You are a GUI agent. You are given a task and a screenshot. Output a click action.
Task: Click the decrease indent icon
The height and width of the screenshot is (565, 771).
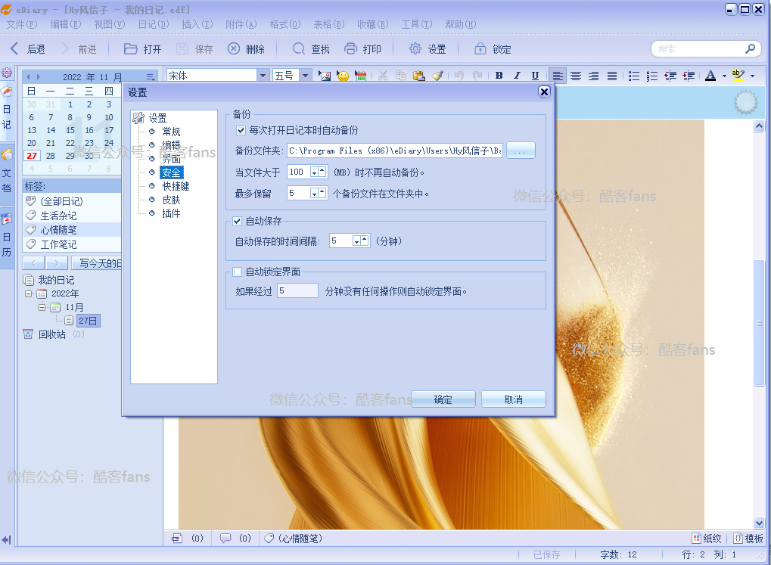670,76
